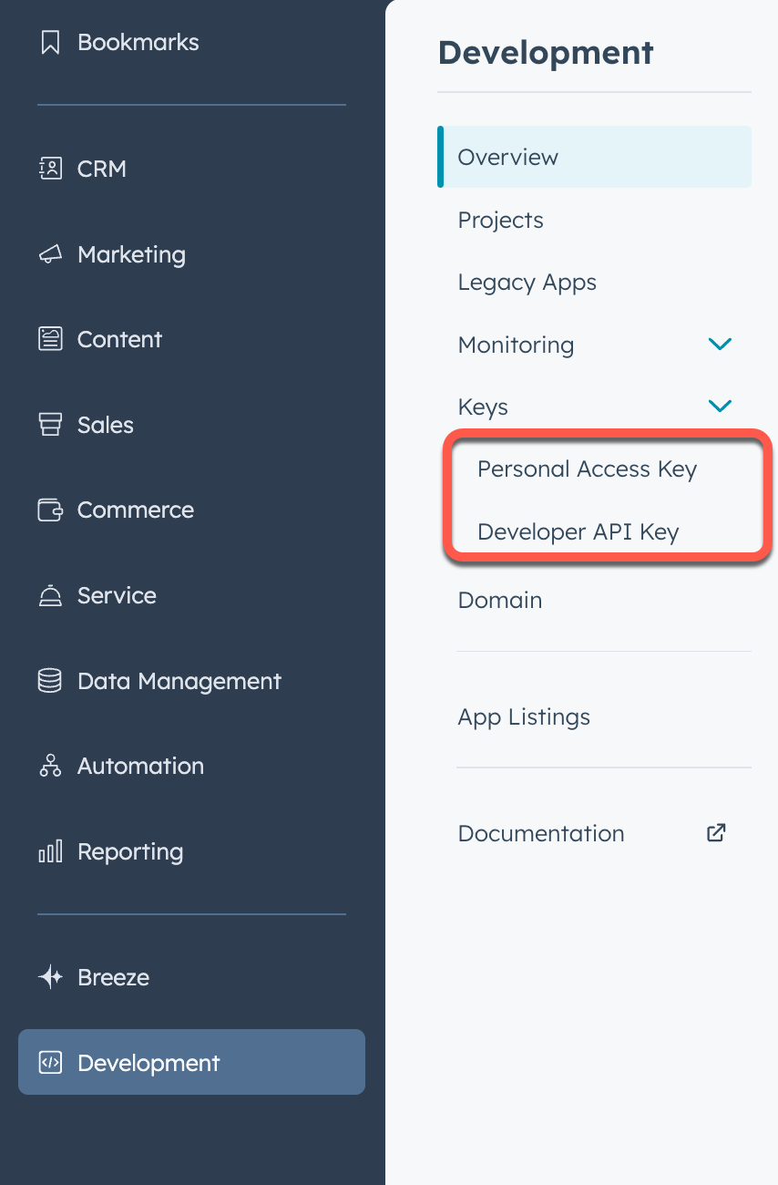Click the Breeze sparkle icon
Viewport: 778px width, 1185px height.
point(50,977)
